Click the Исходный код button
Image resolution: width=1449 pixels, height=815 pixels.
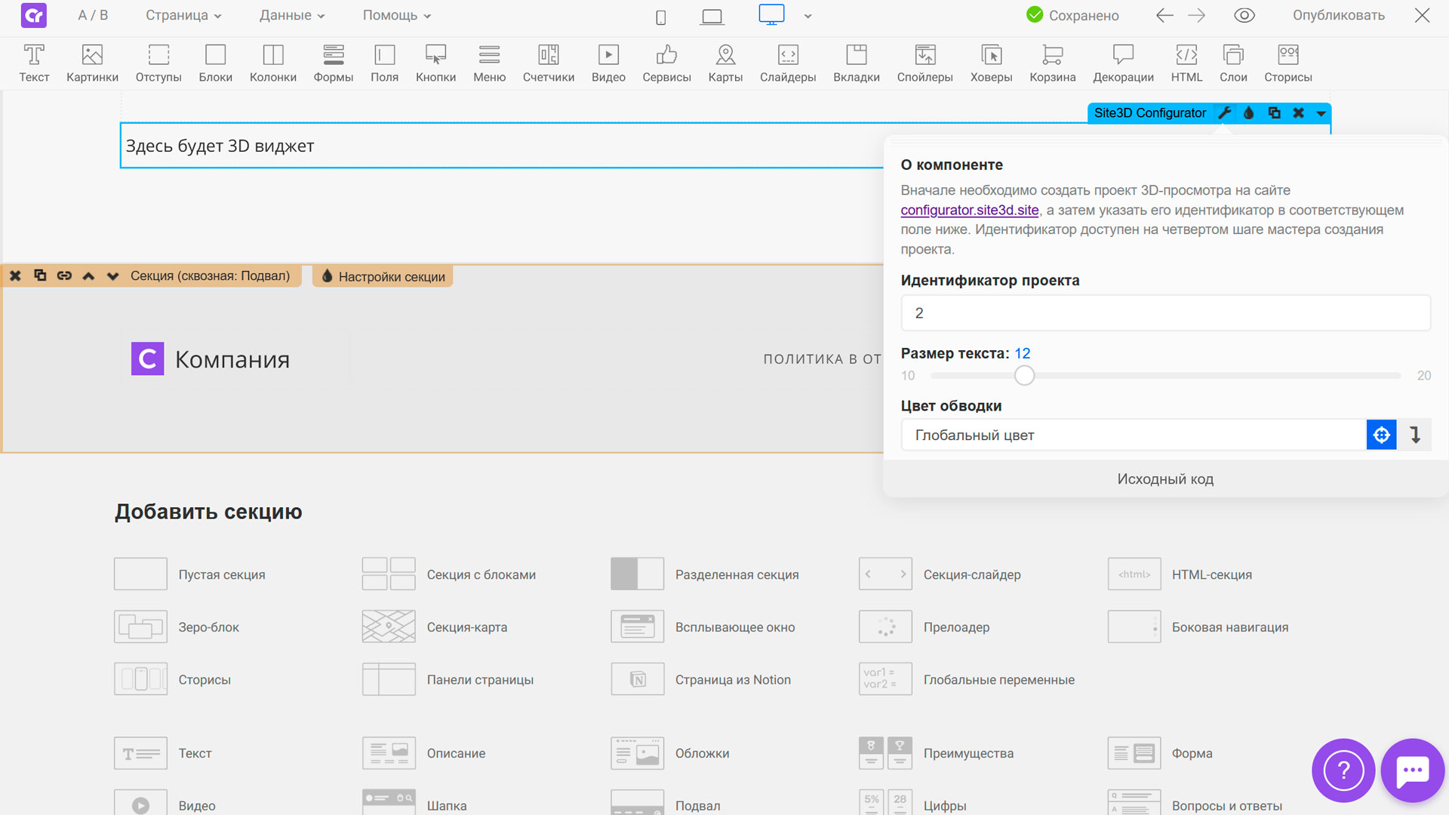(1165, 479)
